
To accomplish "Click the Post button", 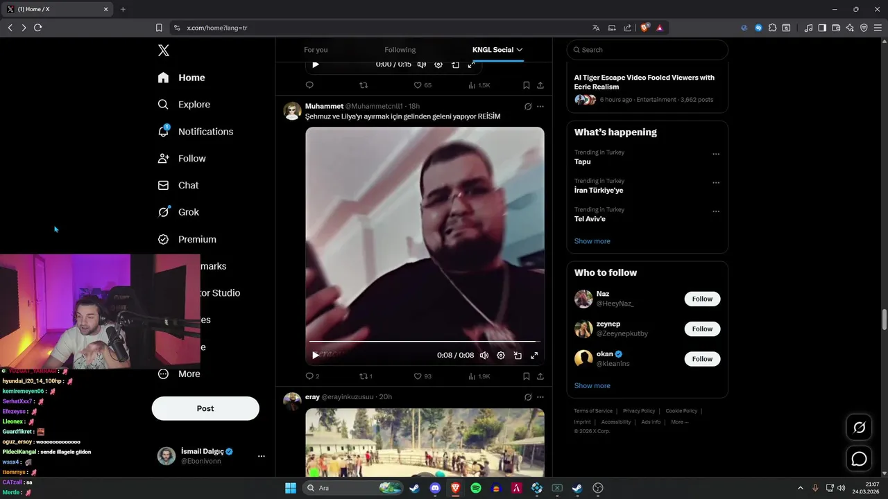I will point(205,408).
